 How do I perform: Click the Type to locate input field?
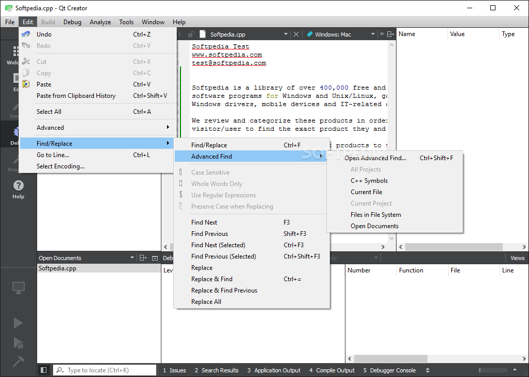pyautogui.click(x=105, y=370)
